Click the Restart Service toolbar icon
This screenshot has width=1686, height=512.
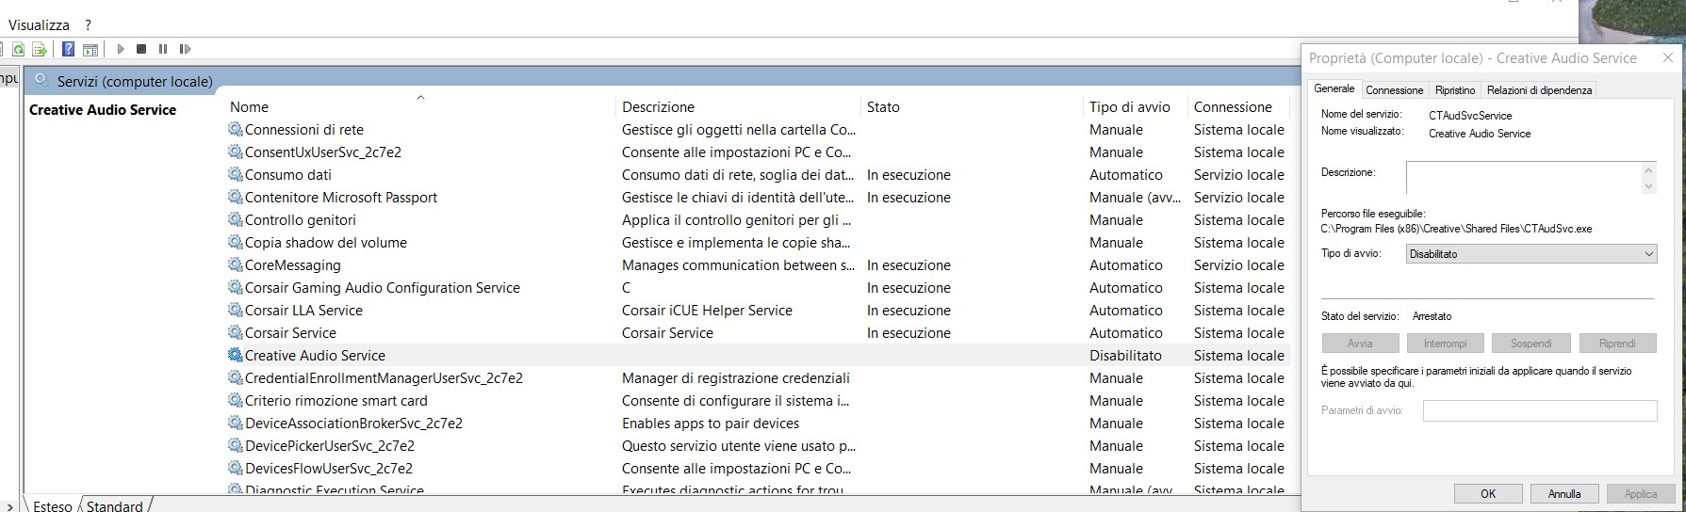coord(185,49)
